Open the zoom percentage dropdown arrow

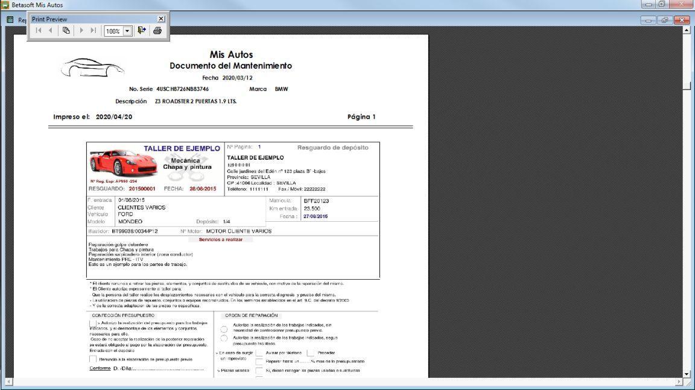[x=127, y=31]
